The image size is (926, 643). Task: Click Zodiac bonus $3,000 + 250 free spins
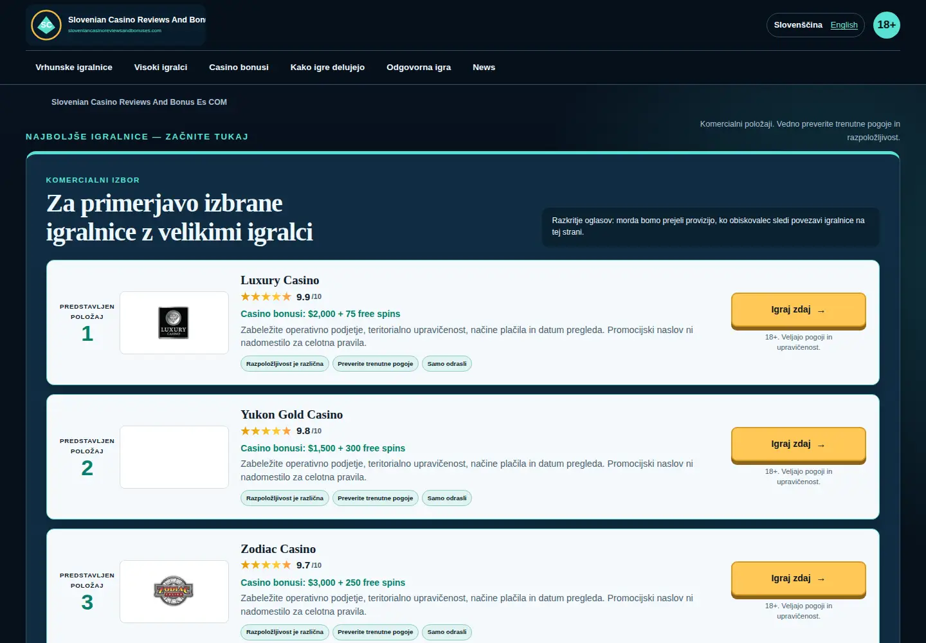point(323,583)
